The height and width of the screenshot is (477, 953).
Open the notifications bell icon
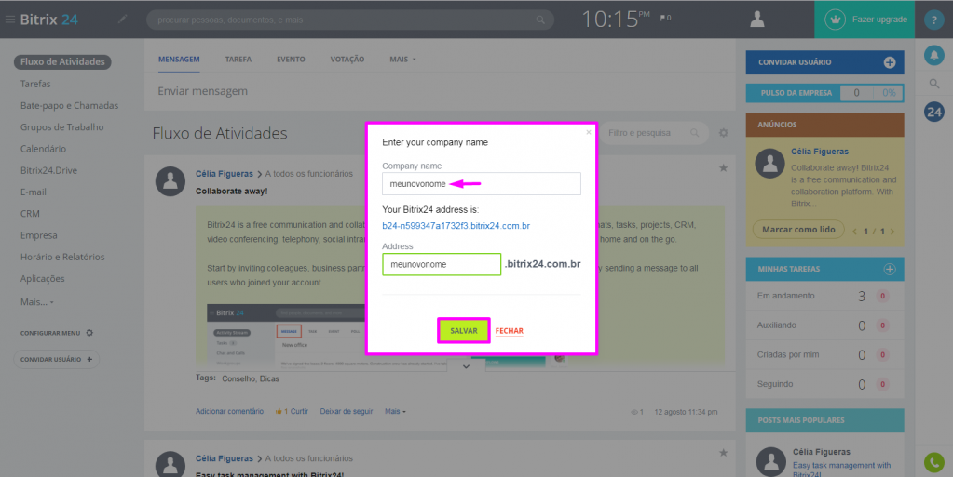(934, 55)
